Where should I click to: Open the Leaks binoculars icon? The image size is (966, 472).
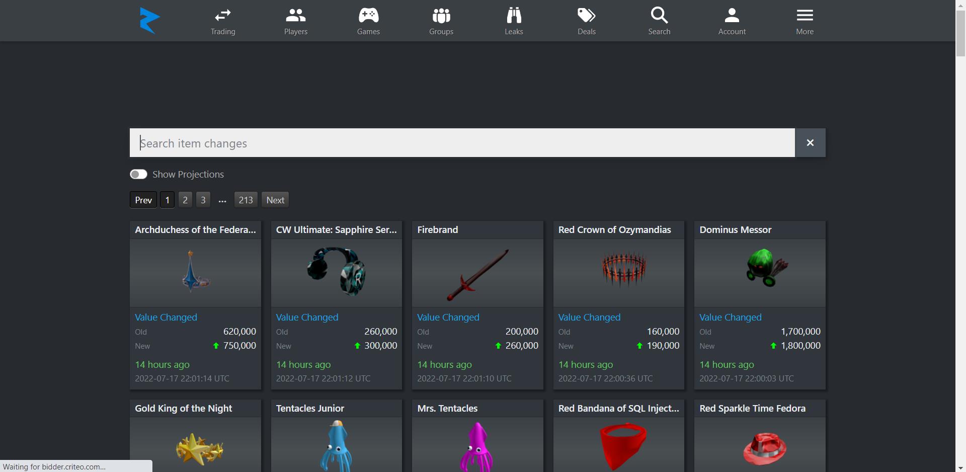coord(514,16)
